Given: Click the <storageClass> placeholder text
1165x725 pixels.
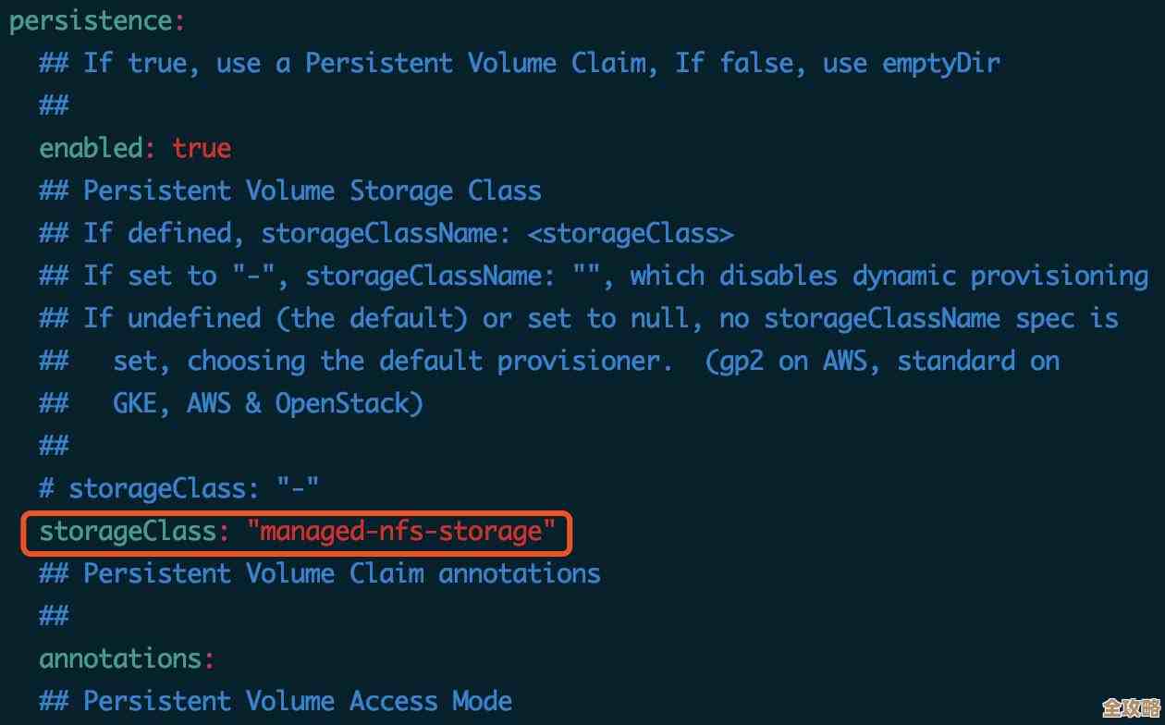Looking at the screenshot, I should click(x=631, y=233).
